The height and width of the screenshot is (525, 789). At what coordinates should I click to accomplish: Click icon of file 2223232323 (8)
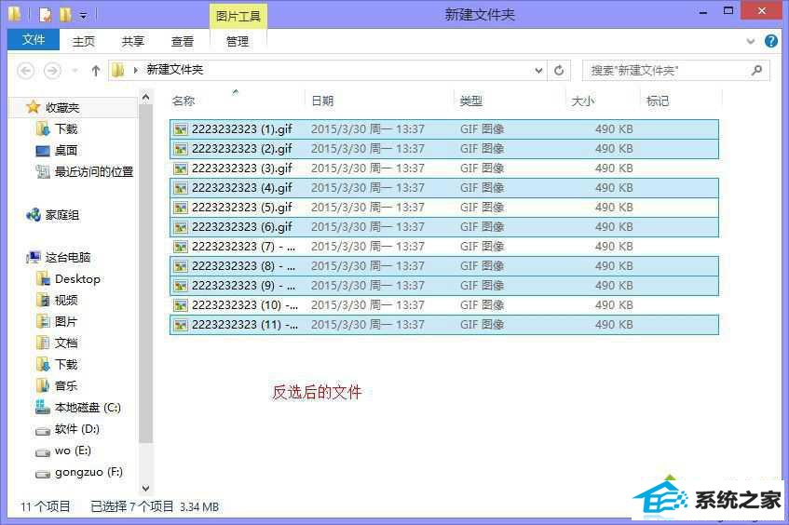tap(180, 266)
